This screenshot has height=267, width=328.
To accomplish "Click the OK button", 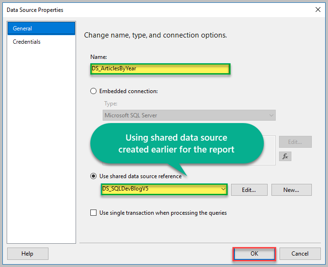I will pos(254,254).
